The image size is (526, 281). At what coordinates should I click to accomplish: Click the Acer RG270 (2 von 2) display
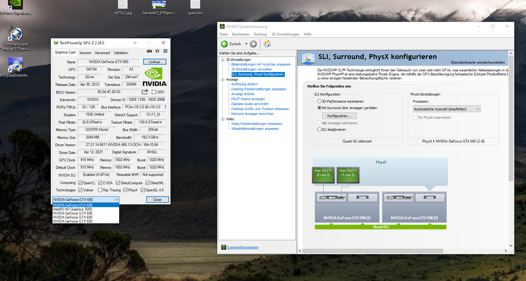(323, 175)
